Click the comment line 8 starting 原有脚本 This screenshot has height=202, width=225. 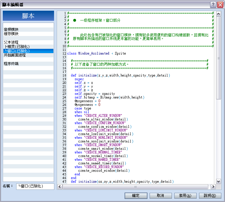[x=118, y=39]
